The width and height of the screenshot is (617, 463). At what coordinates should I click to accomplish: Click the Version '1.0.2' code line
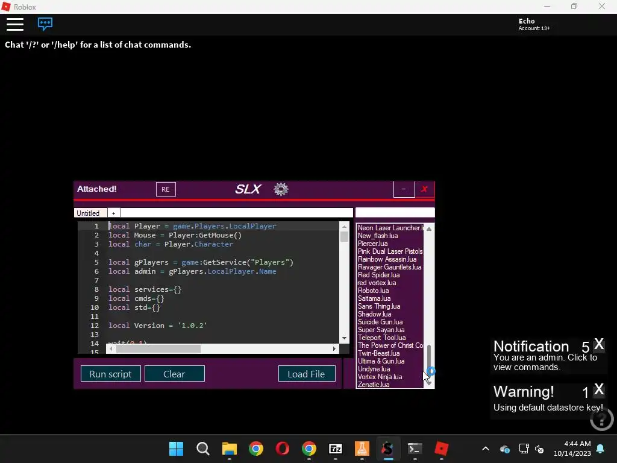click(157, 326)
